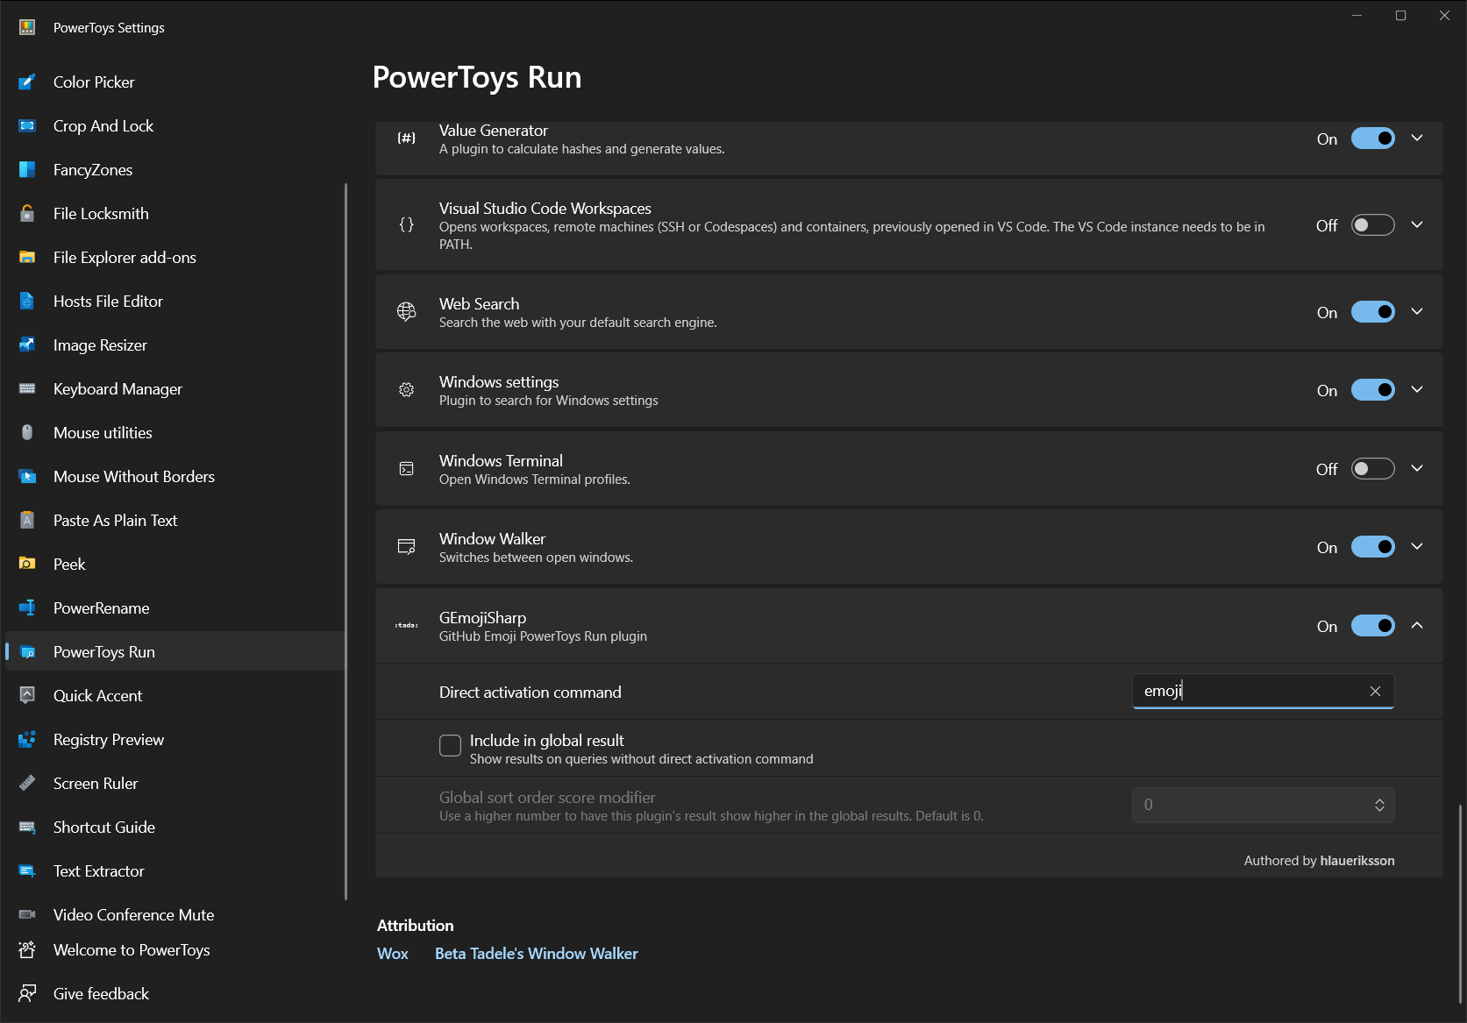Clear the direct activation command field
1467x1023 pixels.
(x=1375, y=692)
